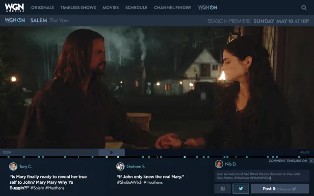Open the SCHEDULE page
314x196 pixels.
[136, 8]
